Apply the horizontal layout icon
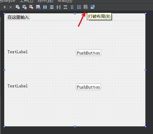 (x=45, y=7)
